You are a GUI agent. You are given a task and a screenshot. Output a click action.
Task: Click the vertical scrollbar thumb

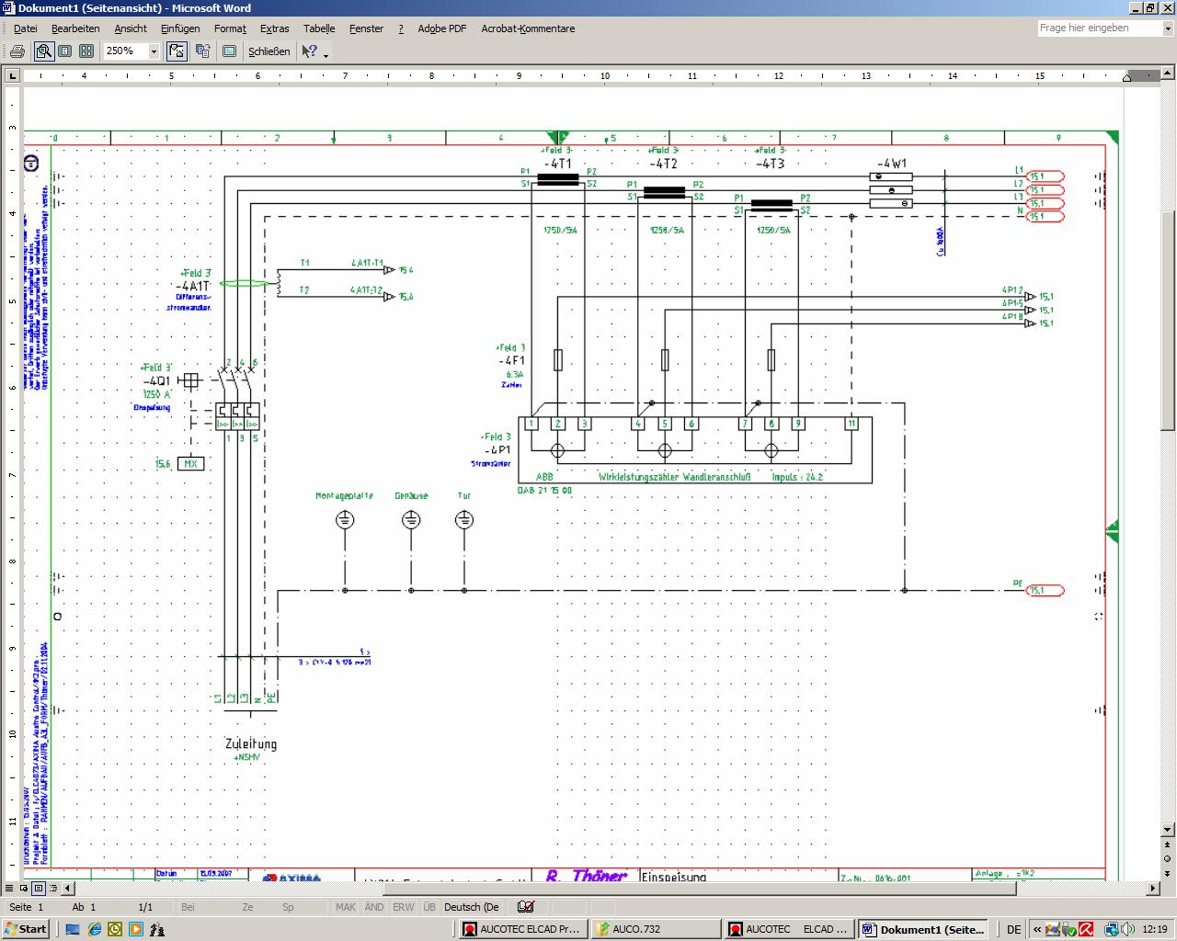(1169, 321)
